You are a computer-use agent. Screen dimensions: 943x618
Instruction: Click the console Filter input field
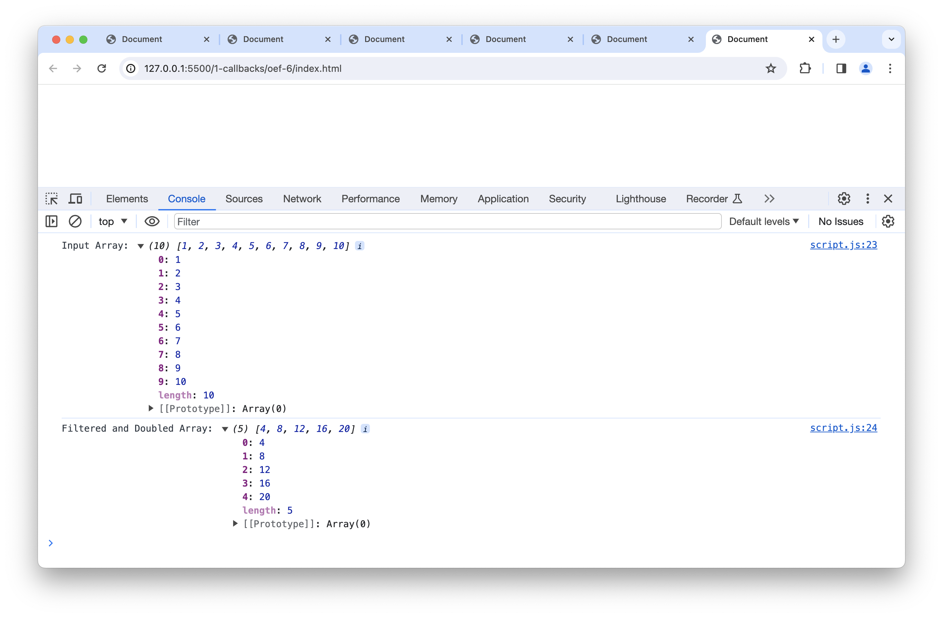(447, 221)
